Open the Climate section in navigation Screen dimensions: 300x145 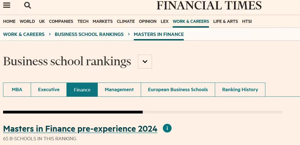tap(126, 21)
